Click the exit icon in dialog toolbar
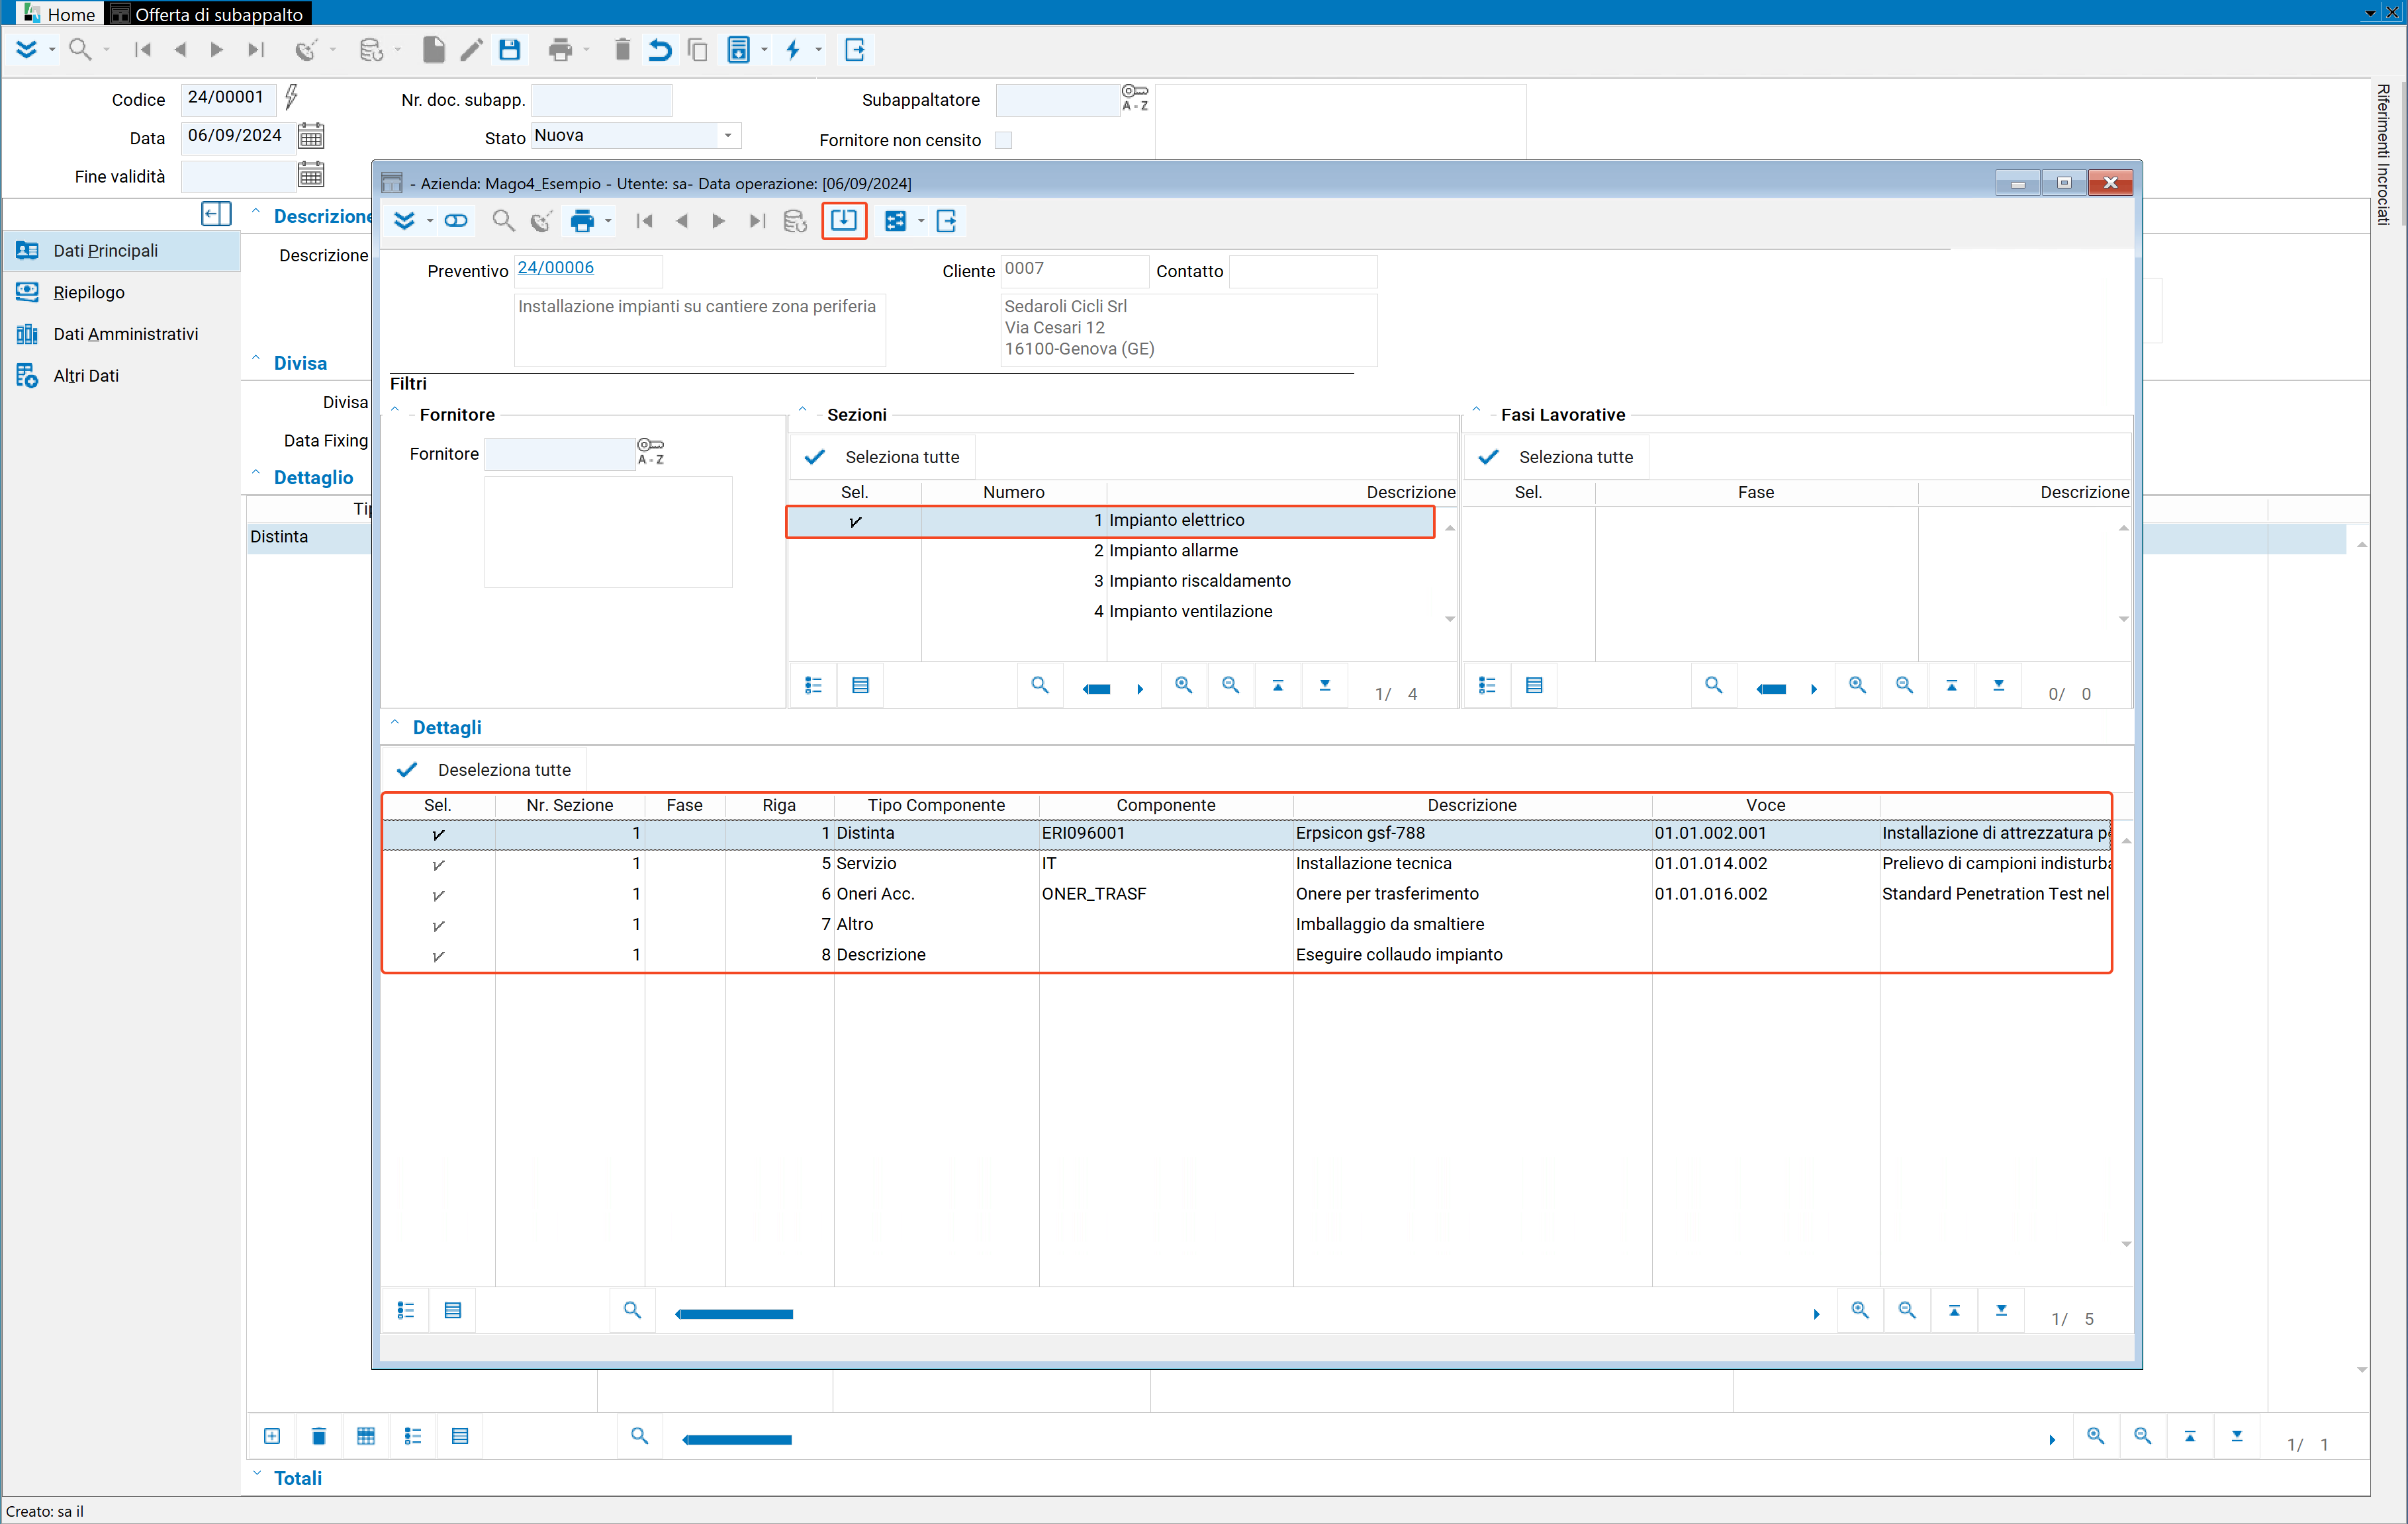 946,221
